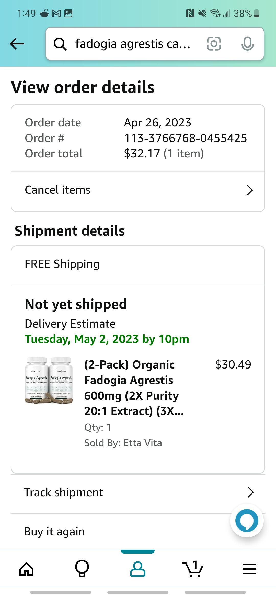Viewport: 276px width, 598px height.
Task: Tap the search magnifier icon
Action: [60, 44]
